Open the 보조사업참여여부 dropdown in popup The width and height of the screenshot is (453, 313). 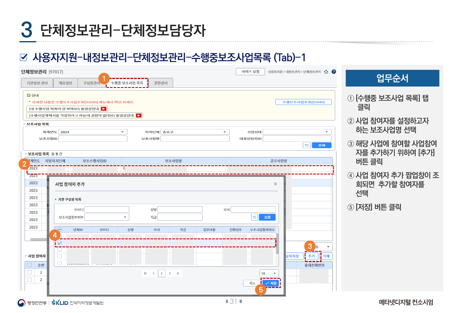tap(125, 217)
